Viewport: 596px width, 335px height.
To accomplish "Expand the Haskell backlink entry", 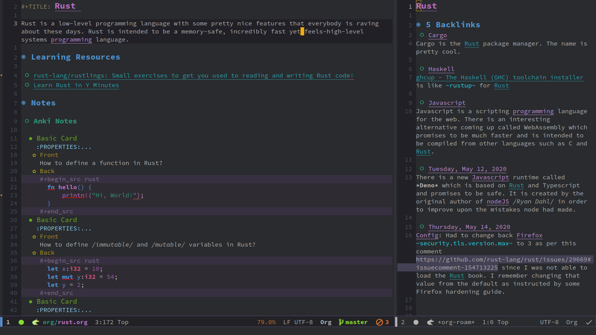I will [x=423, y=69].
